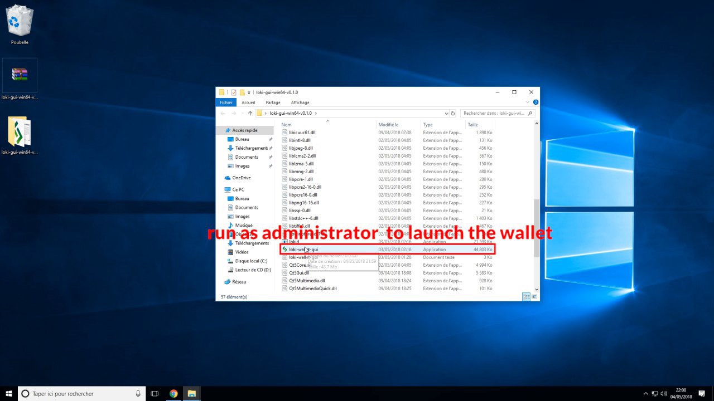Click the File Explorer taskbar icon
Screen dimensions: 714x401
[191, 394]
